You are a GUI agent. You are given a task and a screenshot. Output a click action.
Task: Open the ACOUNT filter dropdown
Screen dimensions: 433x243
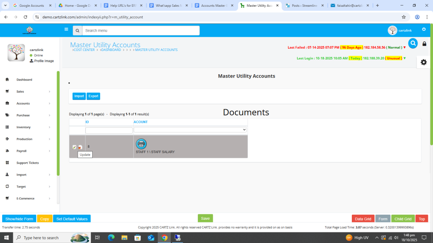click(190, 130)
